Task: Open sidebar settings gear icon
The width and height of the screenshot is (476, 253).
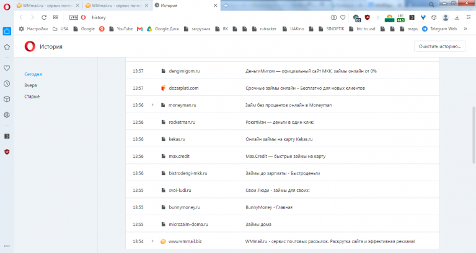Action: coord(7,115)
